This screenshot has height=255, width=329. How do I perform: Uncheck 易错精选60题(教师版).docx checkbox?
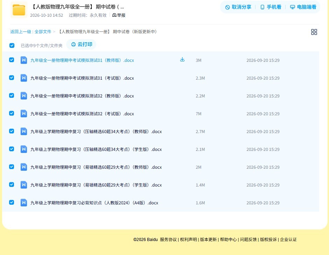[x=12, y=167]
